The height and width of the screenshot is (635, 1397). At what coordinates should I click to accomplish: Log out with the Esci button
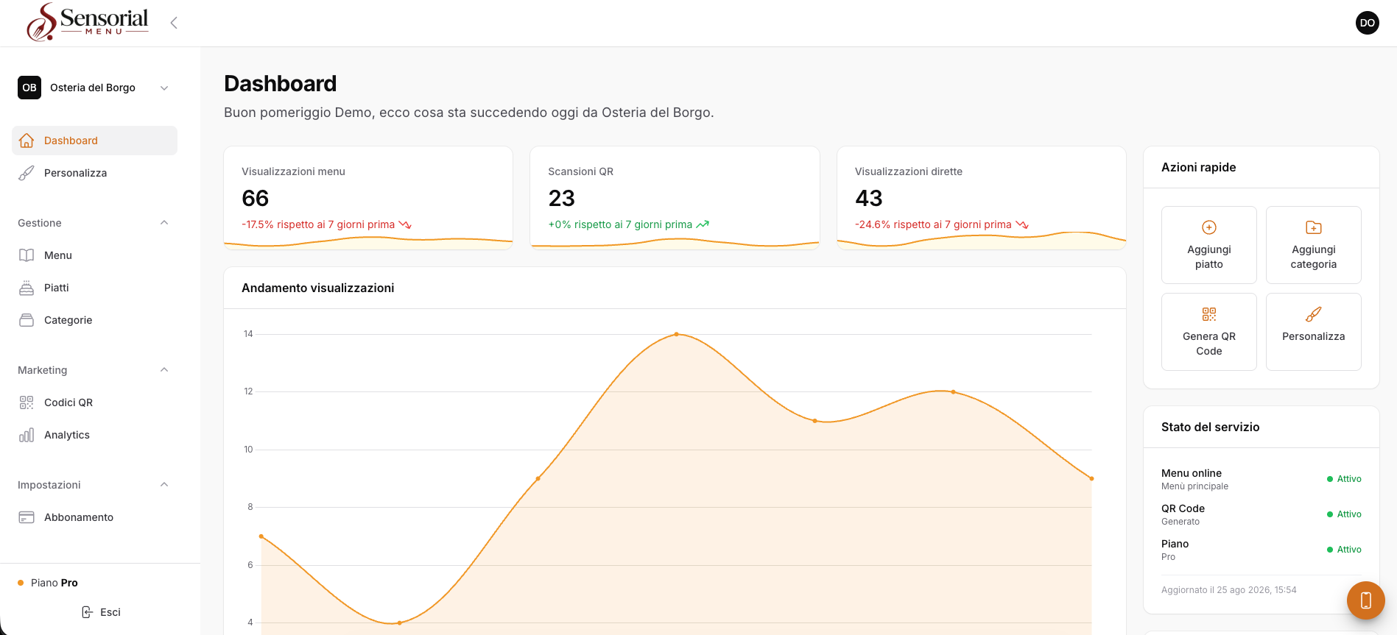100,612
